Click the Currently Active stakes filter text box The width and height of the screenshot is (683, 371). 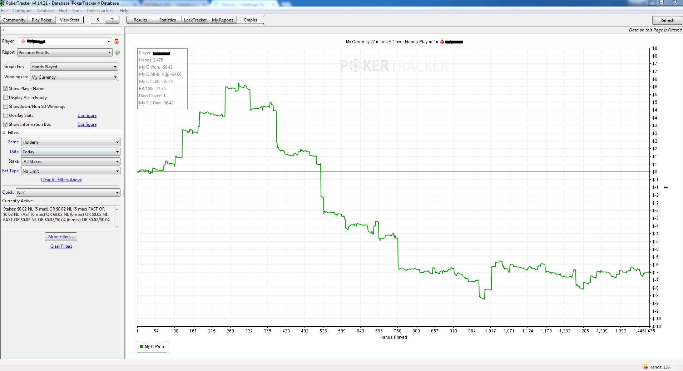point(61,217)
